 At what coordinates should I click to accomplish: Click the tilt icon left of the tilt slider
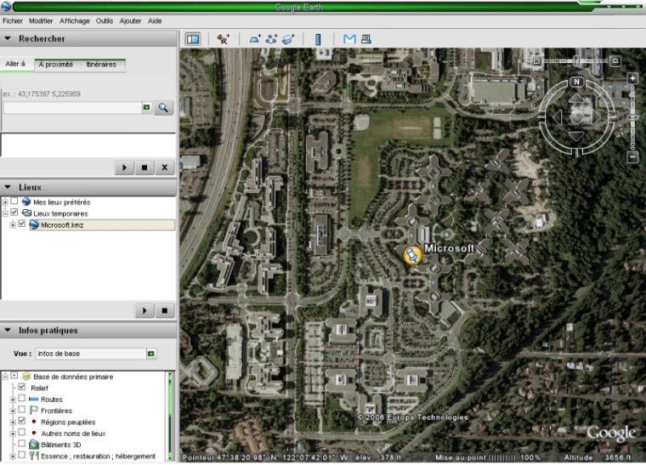536,61
